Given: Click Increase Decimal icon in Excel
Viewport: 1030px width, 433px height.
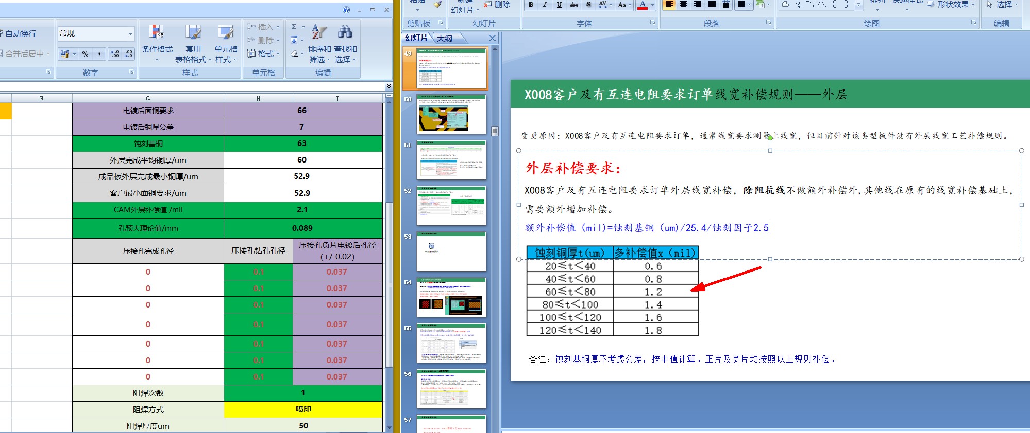Looking at the screenshot, I should pyautogui.click(x=115, y=54).
